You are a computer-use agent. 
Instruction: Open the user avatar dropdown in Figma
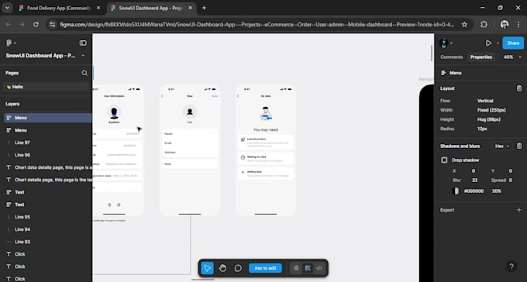tap(446, 43)
